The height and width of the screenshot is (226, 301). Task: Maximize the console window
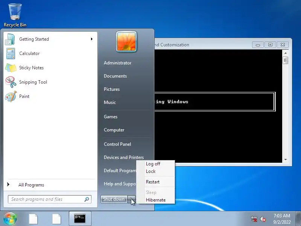pyautogui.click(x=270, y=45)
